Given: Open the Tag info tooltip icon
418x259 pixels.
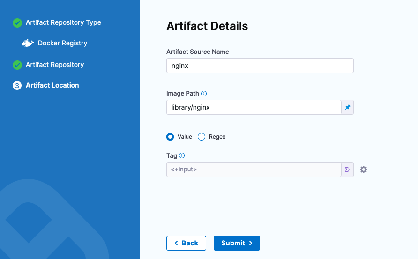Looking at the screenshot, I should click(x=182, y=155).
